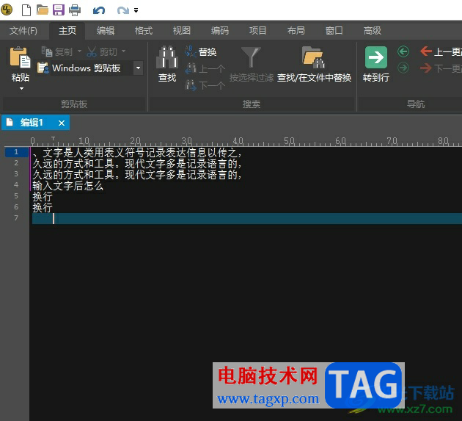
Task: Click the printer icon in quick toolbar
Action: pyautogui.click(x=75, y=10)
